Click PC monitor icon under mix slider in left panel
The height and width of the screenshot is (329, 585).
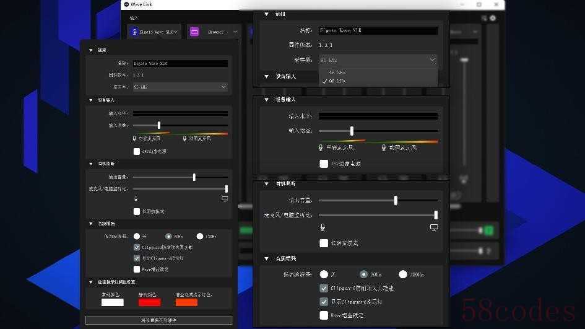(225, 199)
